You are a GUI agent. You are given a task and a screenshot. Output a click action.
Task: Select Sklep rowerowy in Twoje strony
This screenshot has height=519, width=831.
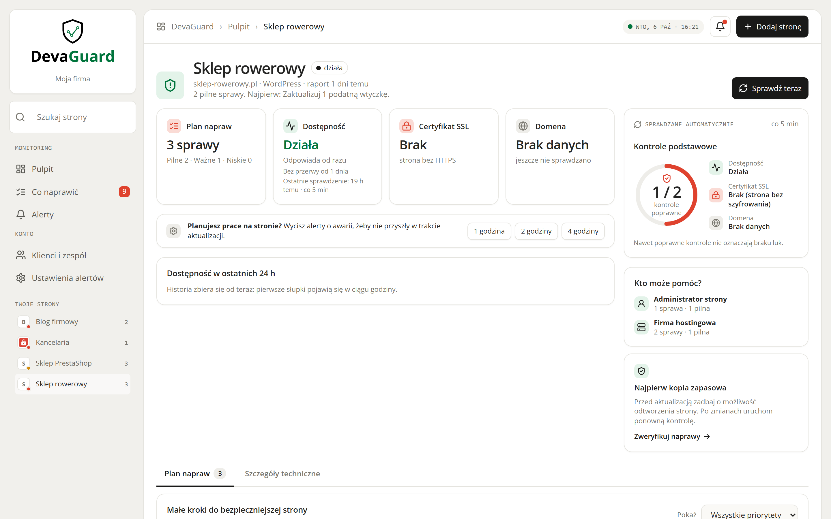point(72,384)
